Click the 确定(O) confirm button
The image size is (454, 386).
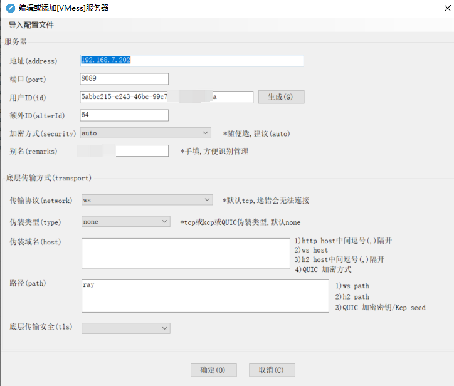coord(214,370)
